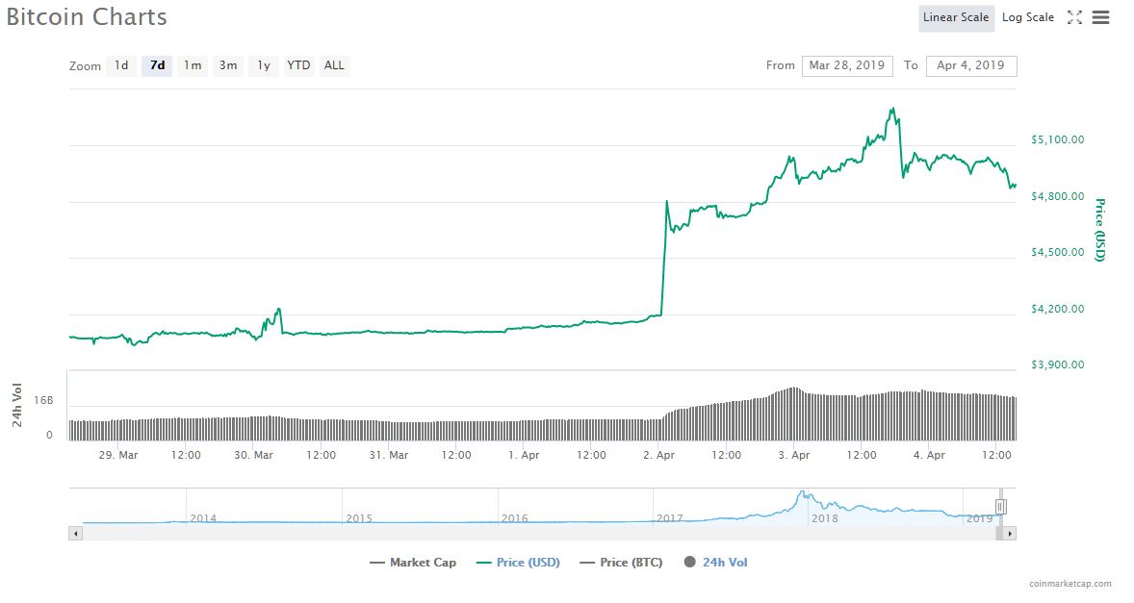Choose the 3m zoom range
Viewport: 1134px width, 603px height.
coord(228,65)
